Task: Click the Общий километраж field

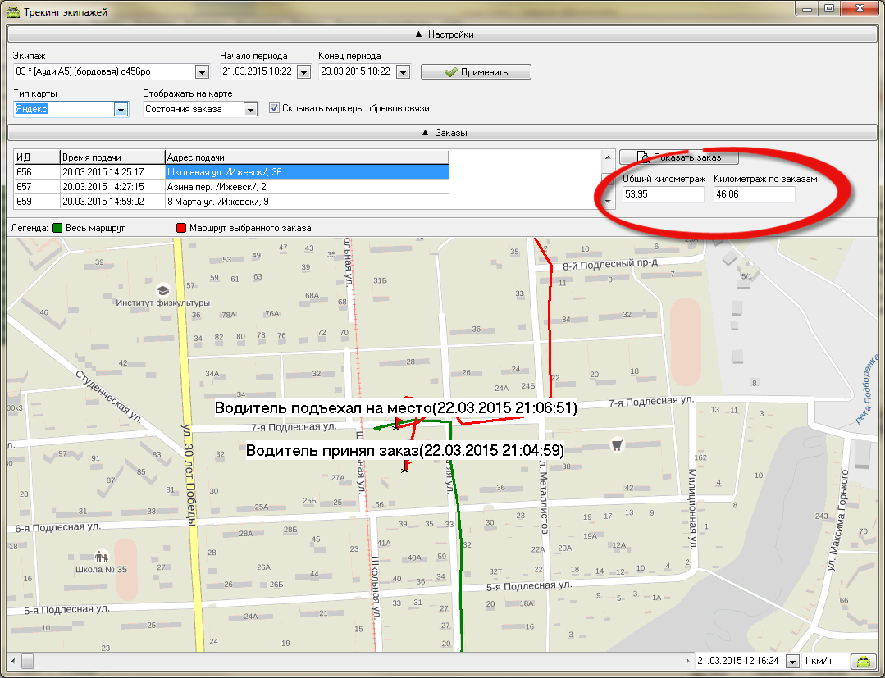Action: [x=663, y=194]
